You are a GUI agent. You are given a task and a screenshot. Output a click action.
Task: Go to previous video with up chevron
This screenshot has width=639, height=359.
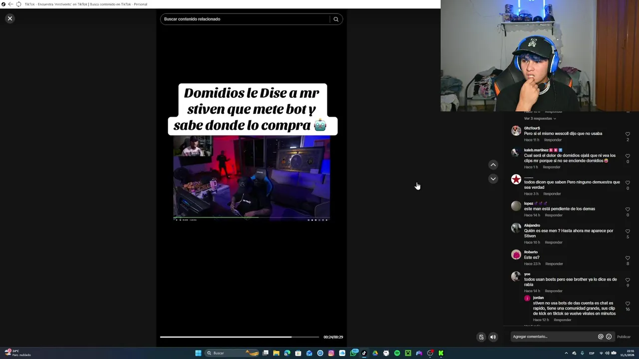(x=493, y=165)
